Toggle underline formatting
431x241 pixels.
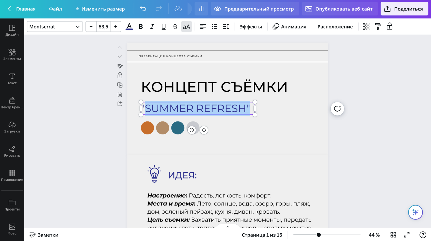point(163,27)
